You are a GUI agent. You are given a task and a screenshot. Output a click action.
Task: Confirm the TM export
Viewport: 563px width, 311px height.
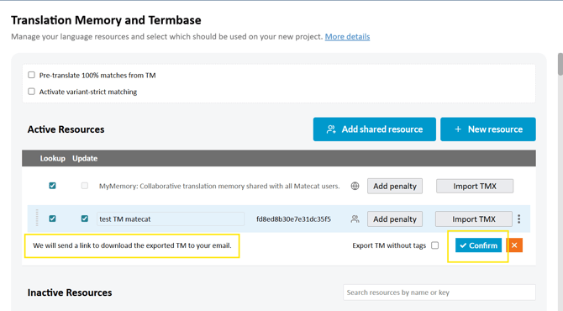[x=479, y=245]
